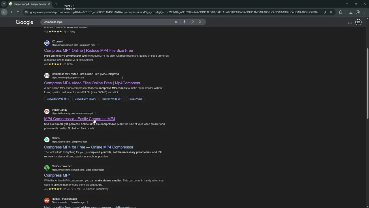369x208 pixels.
Task: Click the compress mp4 browser tab
Action: click(30, 4)
